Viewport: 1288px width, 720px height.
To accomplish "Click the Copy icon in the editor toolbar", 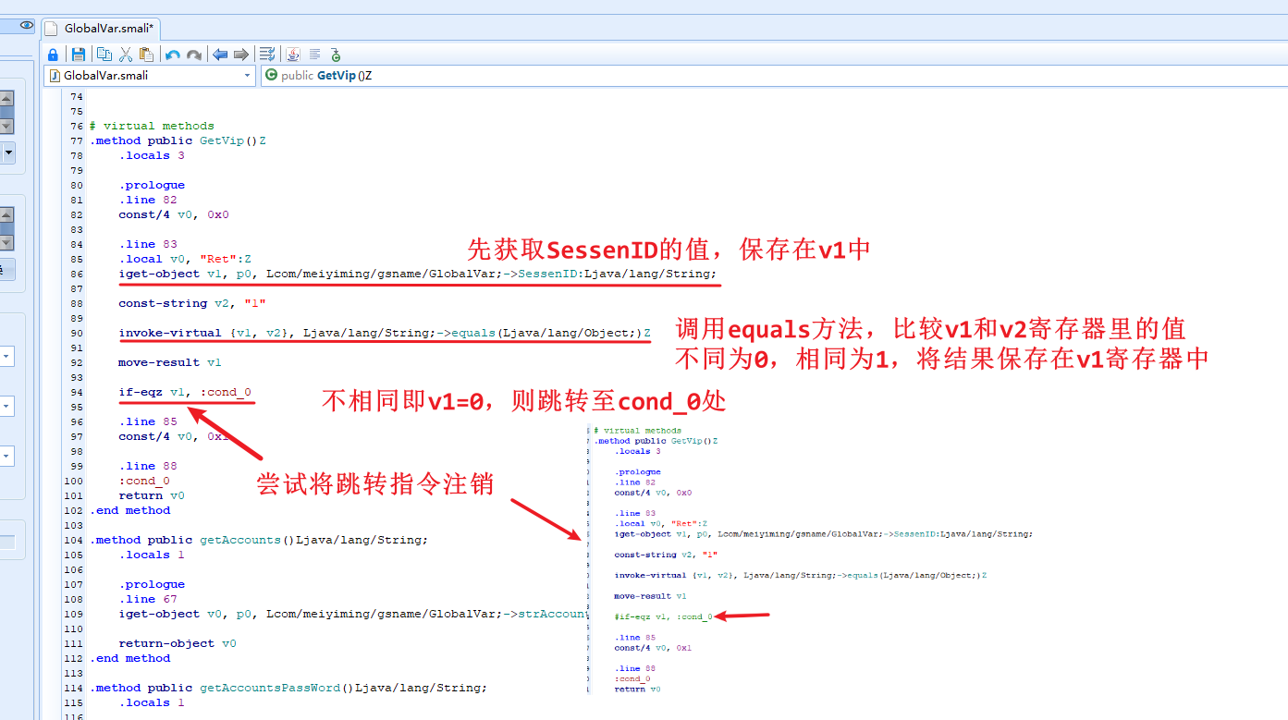I will (x=104, y=55).
